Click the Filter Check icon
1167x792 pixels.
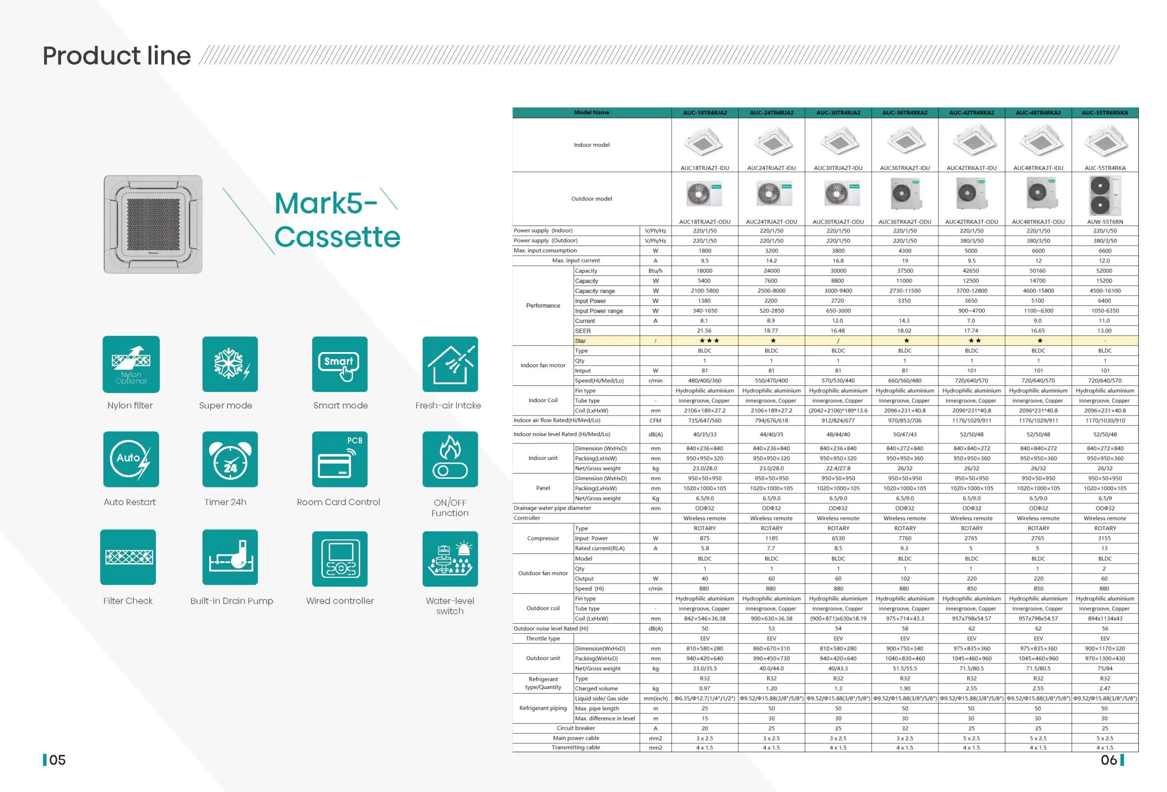click(x=128, y=557)
